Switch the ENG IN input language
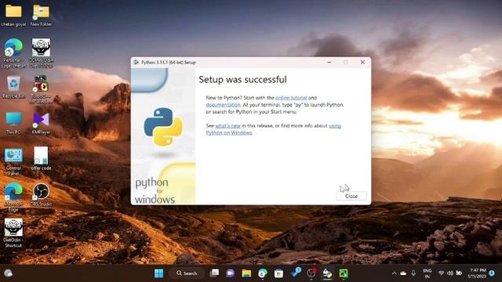The image size is (502, 282). point(427,273)
